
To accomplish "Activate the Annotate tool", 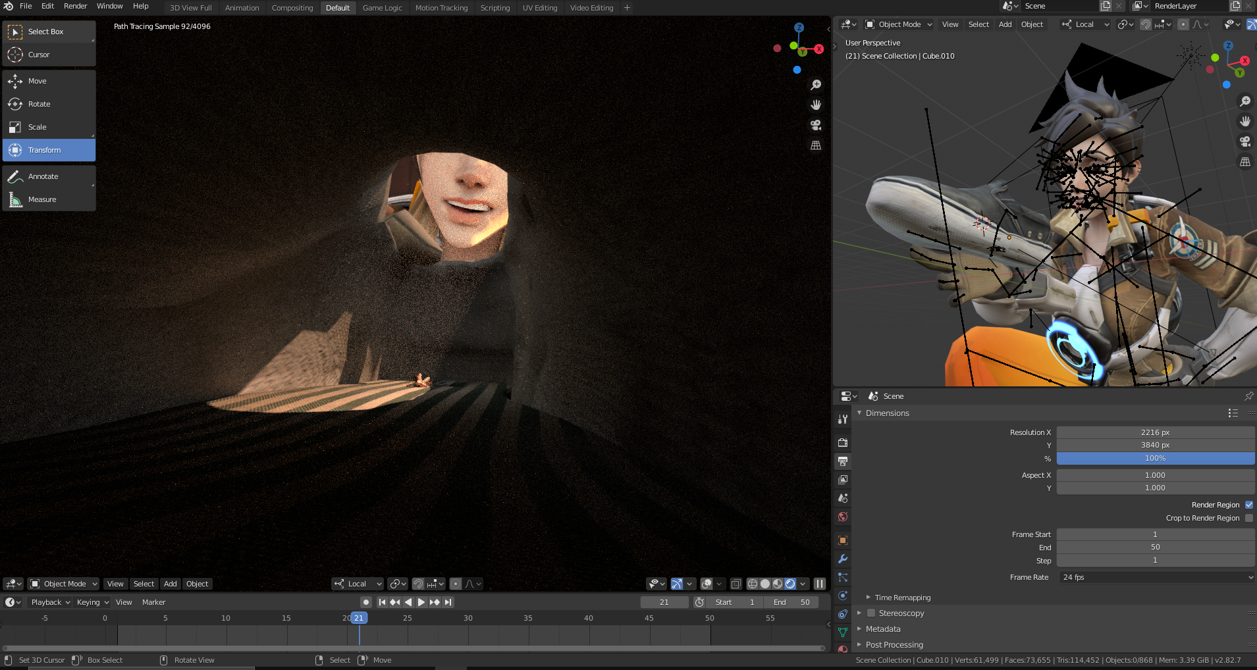I will click(49, 176).
